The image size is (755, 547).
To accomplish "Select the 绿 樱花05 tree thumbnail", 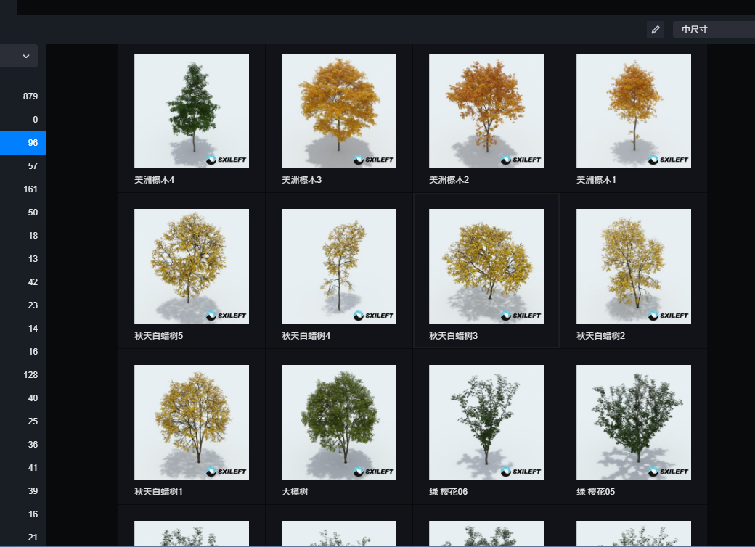I will (634, 422).
